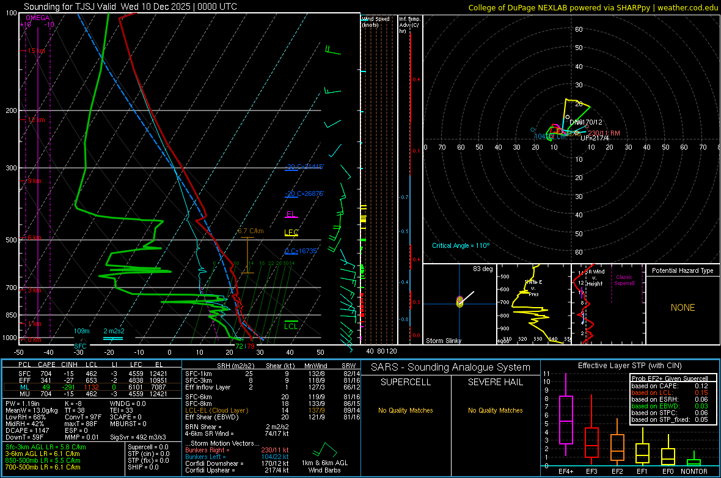This screenshot has width=721, height=478.
Task: Select the SUPERCELL column header
Action: pyautogui.click(x=406, y=382)
